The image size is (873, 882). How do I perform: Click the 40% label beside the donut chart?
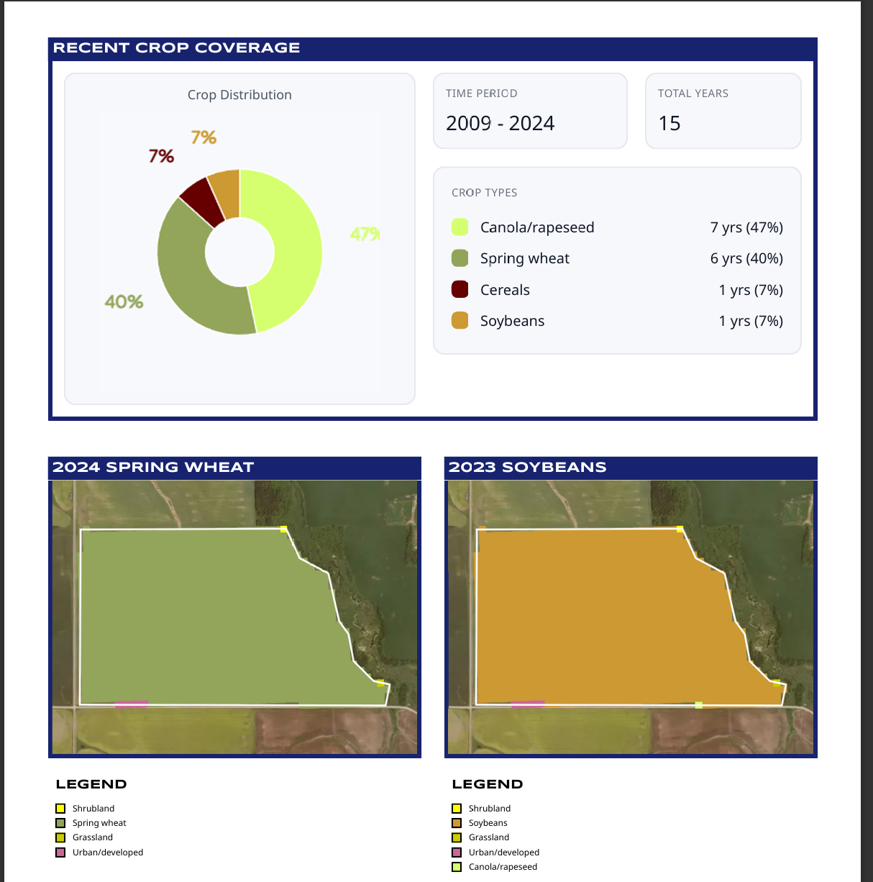[x=124, y=301]
